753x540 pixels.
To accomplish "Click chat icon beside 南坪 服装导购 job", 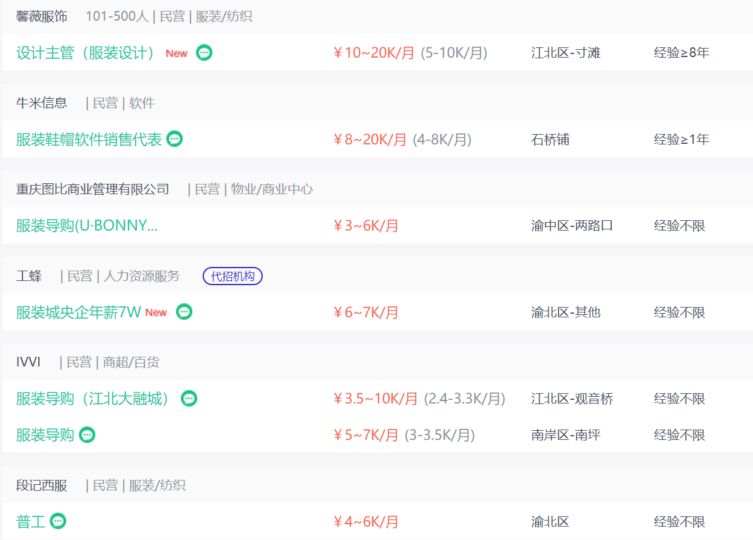I will click(x=87, y=435).
